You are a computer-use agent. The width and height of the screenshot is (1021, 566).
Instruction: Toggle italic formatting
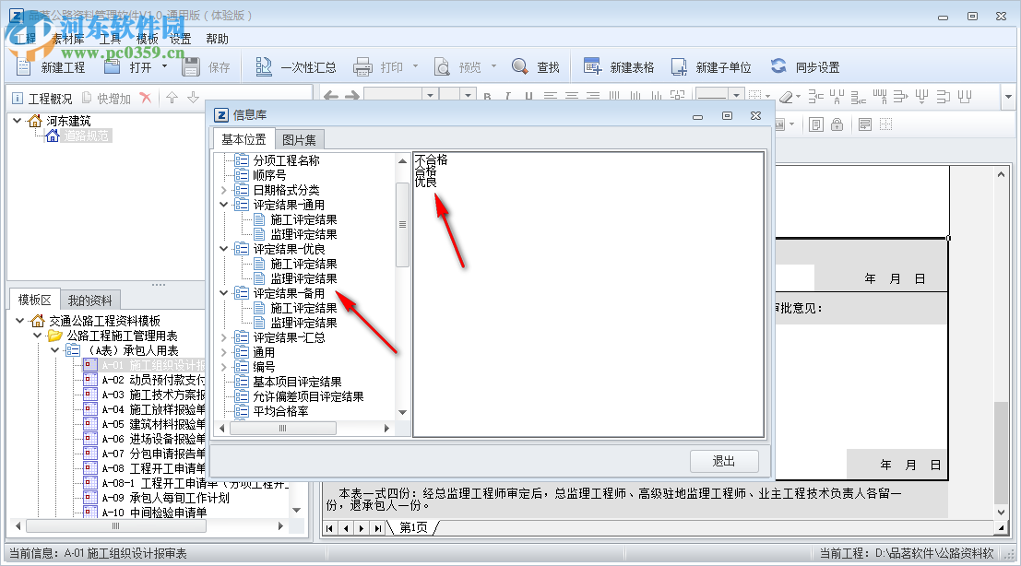(508, 97)
